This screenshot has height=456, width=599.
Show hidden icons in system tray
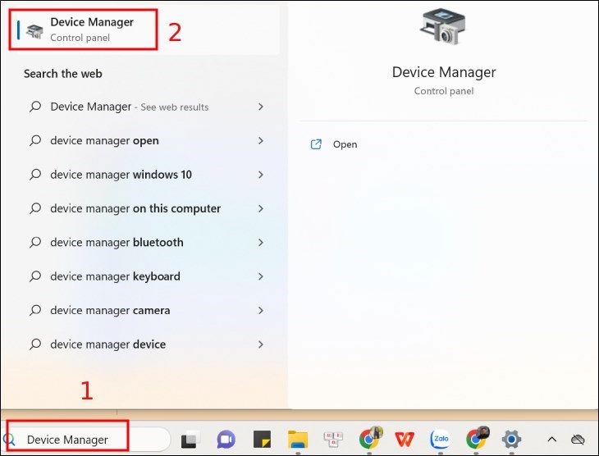click(551, 440)
